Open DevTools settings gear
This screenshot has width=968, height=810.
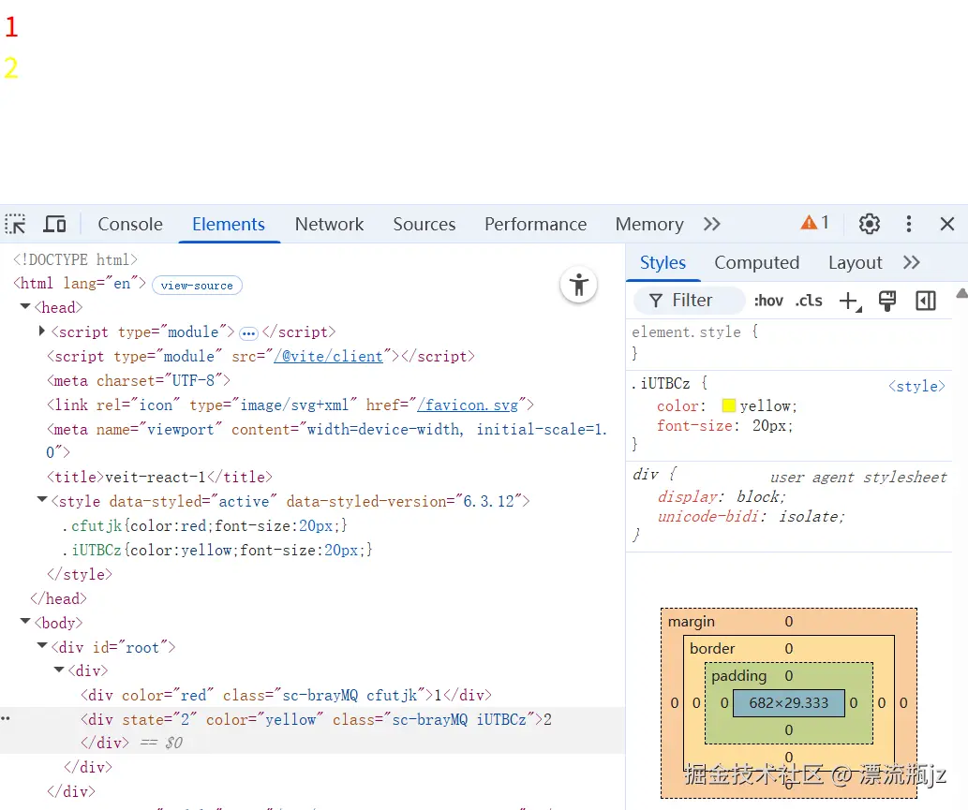pyautogui.click(x=869, y=224)
